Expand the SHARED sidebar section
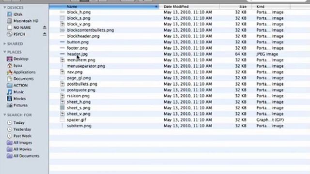This screenshot has width=310, height=174. coord(4,43)
